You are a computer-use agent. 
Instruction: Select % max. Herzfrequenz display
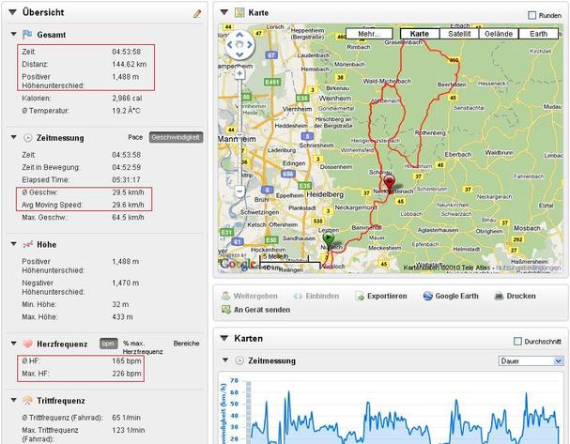(x=143, y=347)
